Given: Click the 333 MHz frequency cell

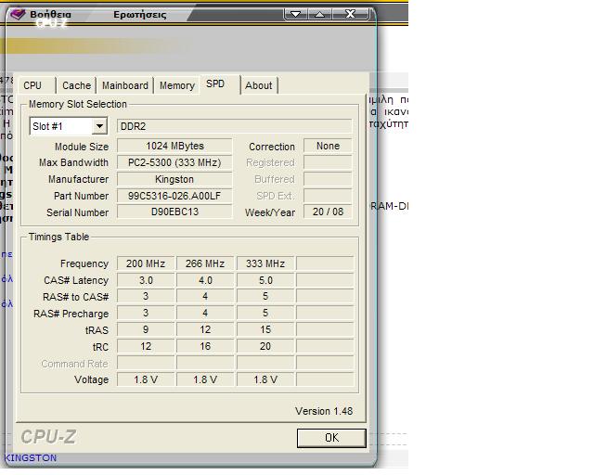Looking at the screenshot, I should 265,263.
